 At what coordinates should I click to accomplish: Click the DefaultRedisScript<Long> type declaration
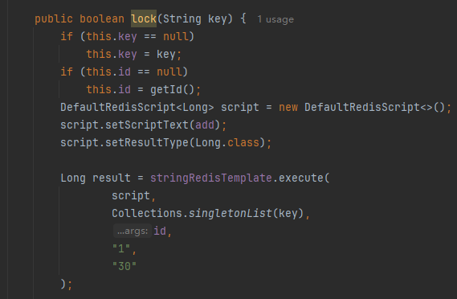pos(137,108)
